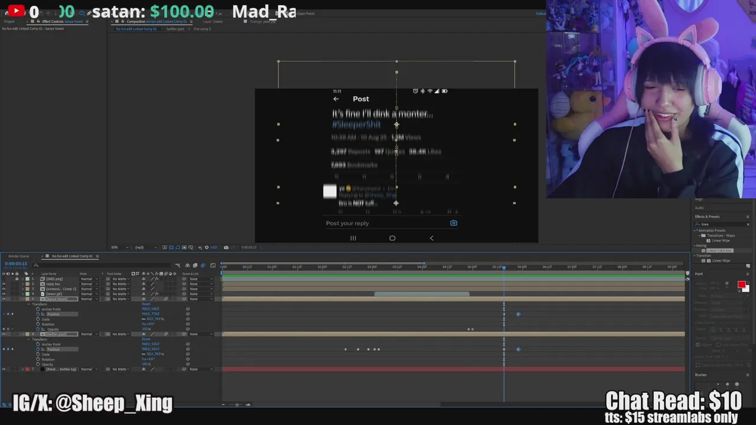Open the Paint panel menu
This screenshot has width=756, height=425.
pos(748,274)
